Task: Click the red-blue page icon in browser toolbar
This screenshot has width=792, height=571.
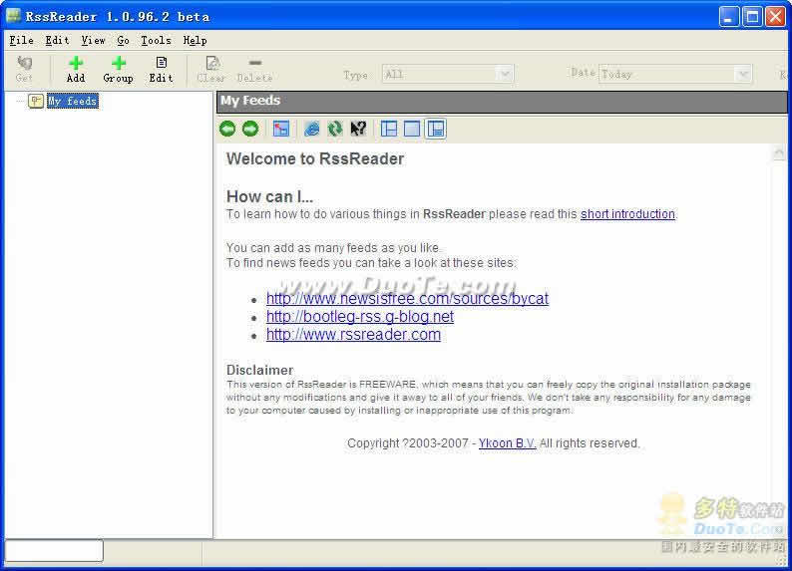Action: pyautogui.click(x=281, y=129)
